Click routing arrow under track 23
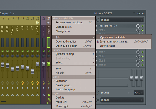 coord(44,95)
